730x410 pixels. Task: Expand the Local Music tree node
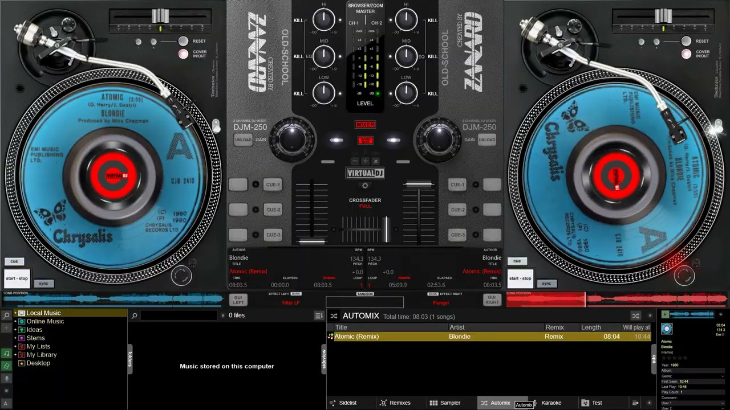15,313
